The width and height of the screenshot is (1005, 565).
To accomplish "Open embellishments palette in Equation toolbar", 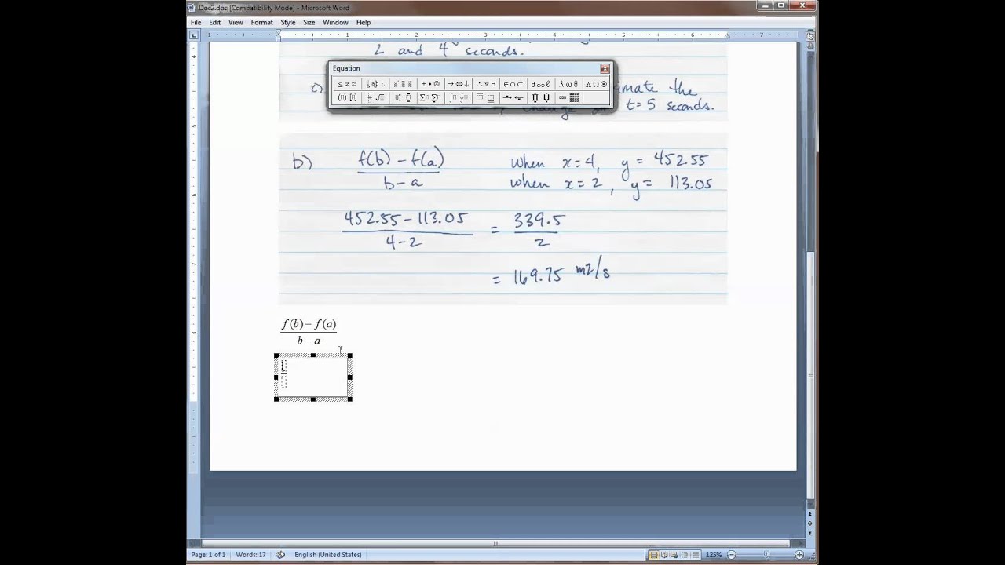I will pyautogui.click(x=403, y=84).
